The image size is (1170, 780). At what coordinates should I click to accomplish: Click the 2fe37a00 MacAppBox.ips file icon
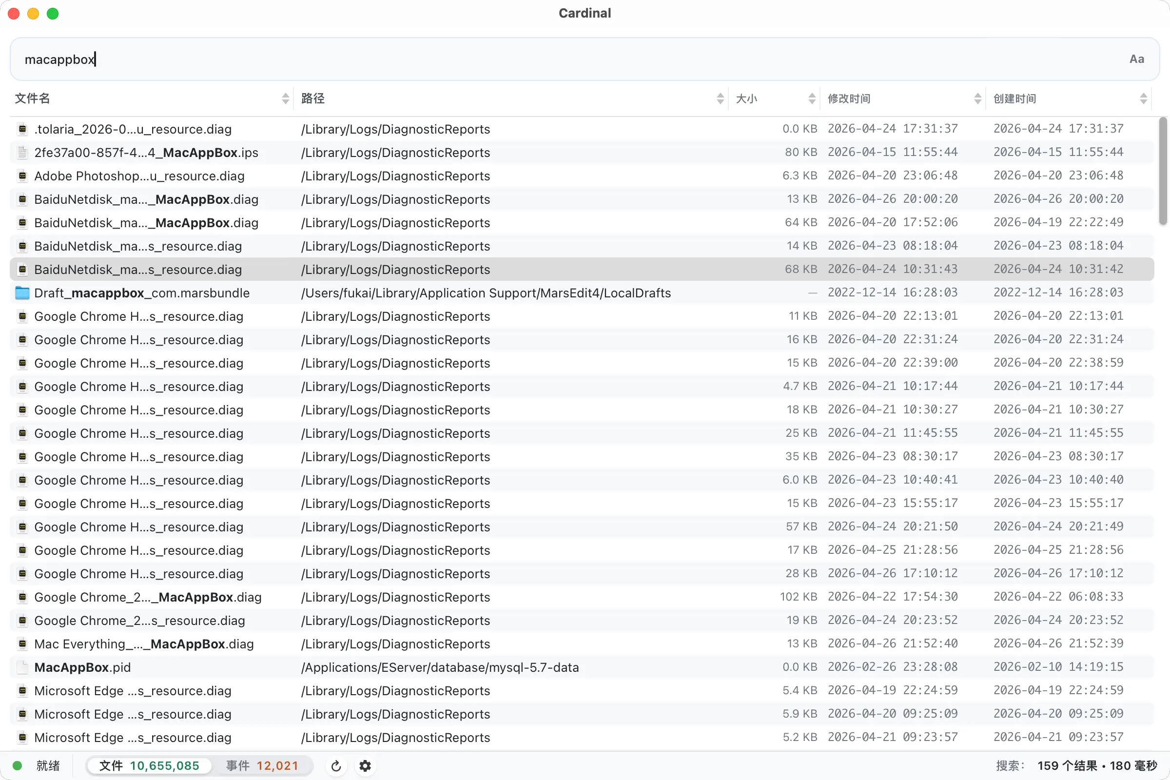[x=22, y=153]
